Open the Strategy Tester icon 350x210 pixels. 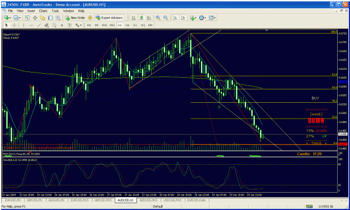tap(58, 18)
